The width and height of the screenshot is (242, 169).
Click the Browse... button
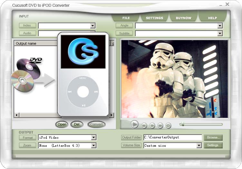pos(213,137)
